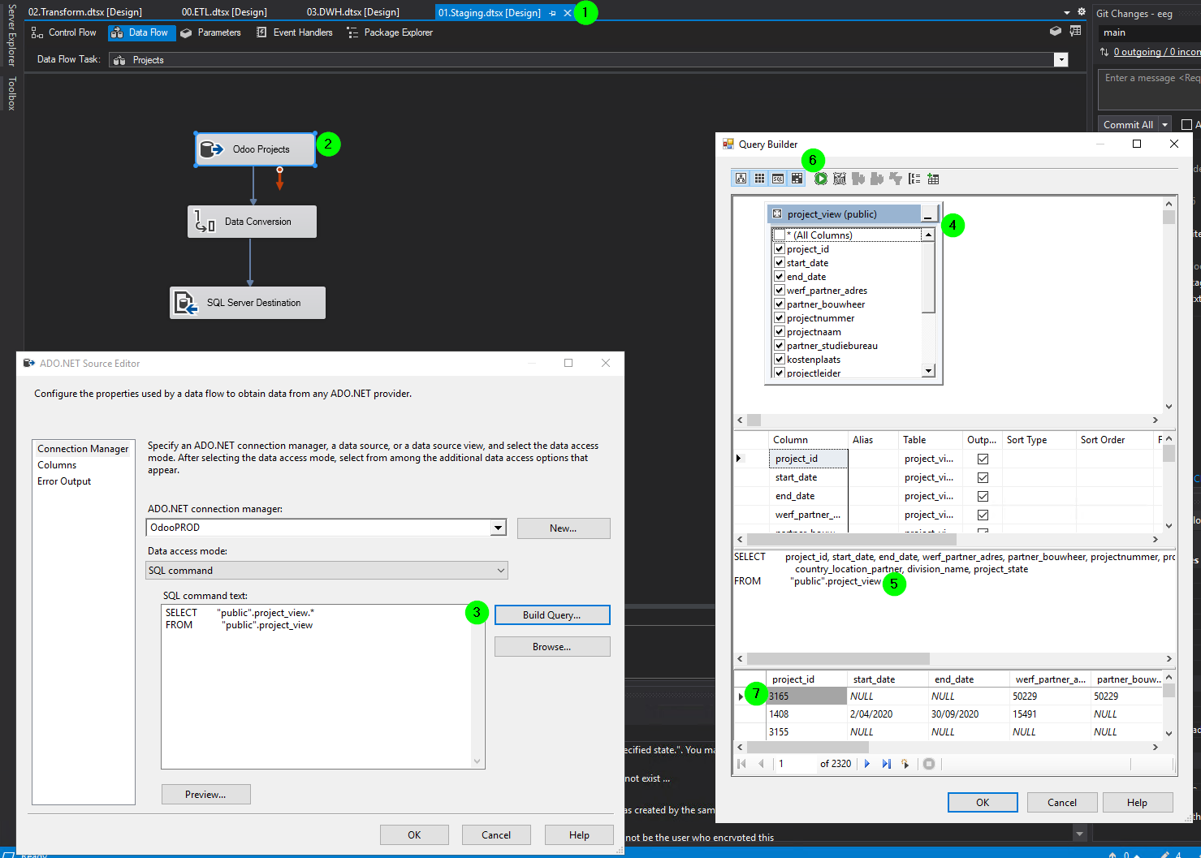Open the Package Explorer tab
This screenshot has height=858, width=1201.
(x=390, y=32)
